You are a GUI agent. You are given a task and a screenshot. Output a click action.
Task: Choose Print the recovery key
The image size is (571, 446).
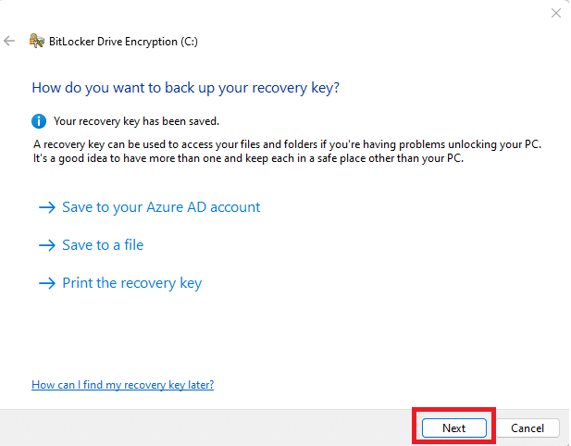pos(131,283)
